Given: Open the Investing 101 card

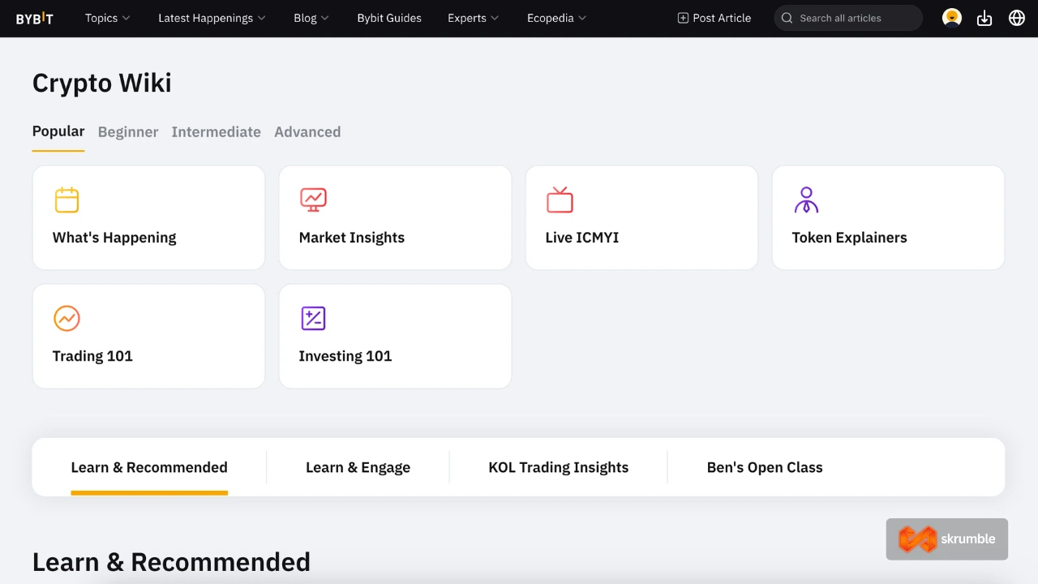Looking at the screenshot, I should [x=395, y=336].
